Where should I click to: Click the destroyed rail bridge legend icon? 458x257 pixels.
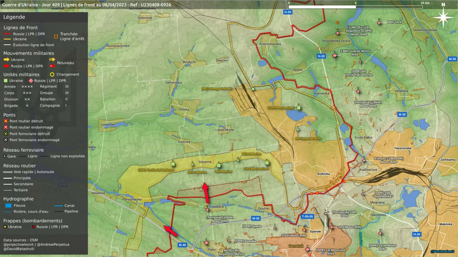[5, 134]
